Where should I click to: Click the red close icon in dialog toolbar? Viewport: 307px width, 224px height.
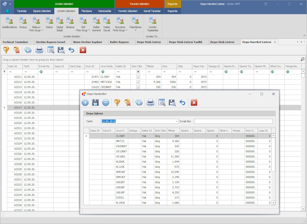194,102
